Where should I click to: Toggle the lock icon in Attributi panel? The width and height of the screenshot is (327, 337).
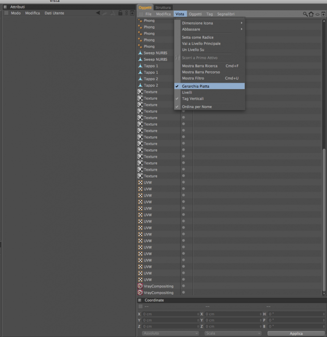click(120, 13)
